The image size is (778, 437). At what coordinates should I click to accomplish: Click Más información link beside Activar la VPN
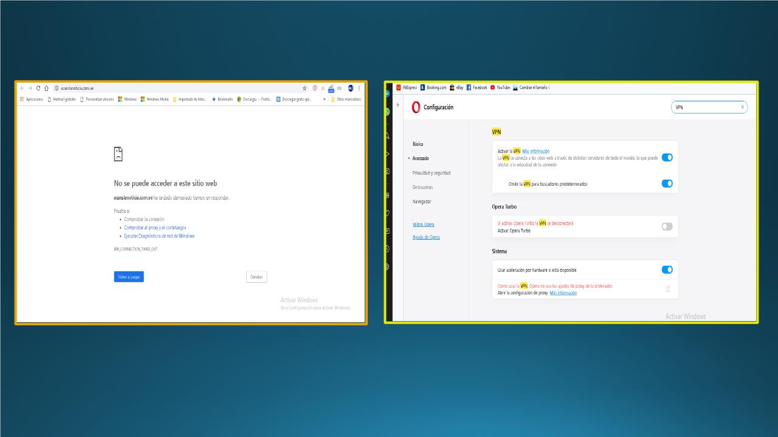click(x=536, y=151)
